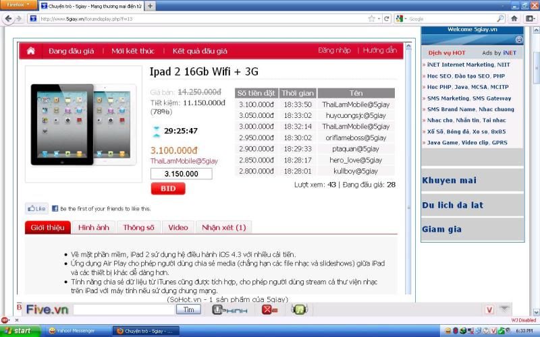Click the bookmark star in the address bar

click(x=371, y=19)
